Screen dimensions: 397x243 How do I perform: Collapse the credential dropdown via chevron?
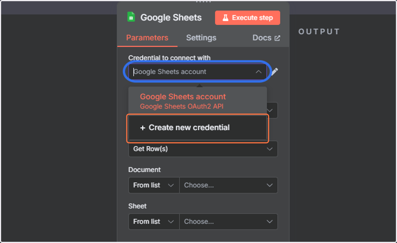click(x=258, y=72)
